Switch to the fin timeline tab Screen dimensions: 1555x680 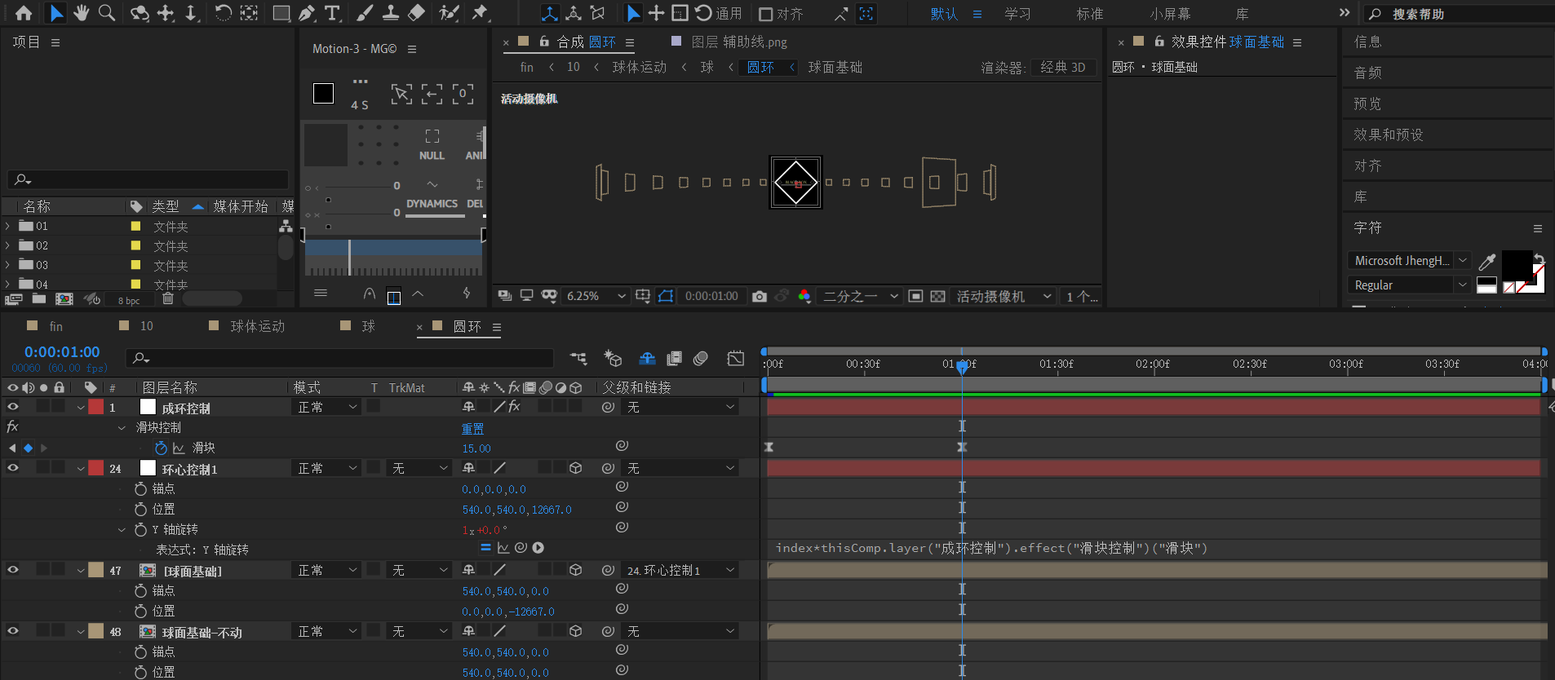[x=55, y=326]
